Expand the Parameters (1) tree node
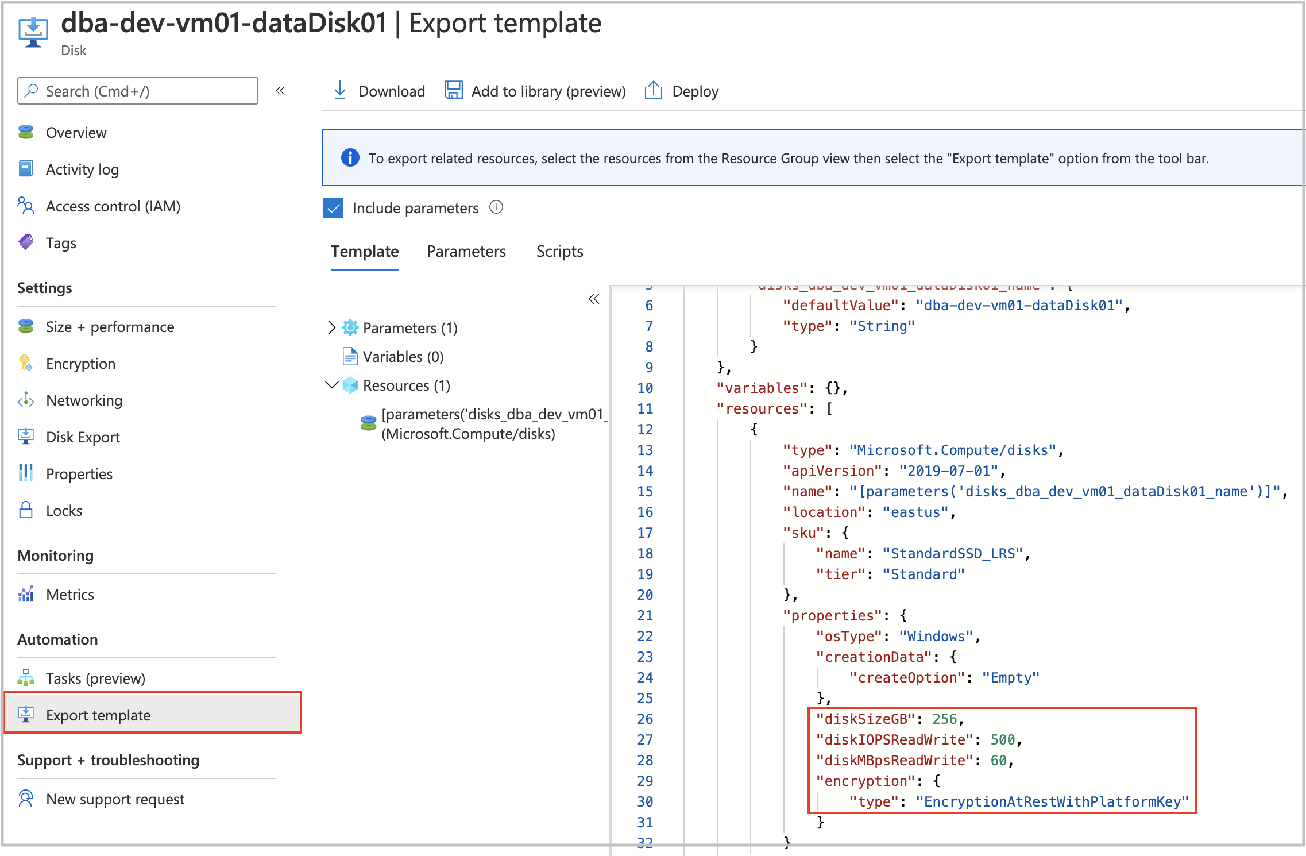1306x856 pixels. click(331, 327)
